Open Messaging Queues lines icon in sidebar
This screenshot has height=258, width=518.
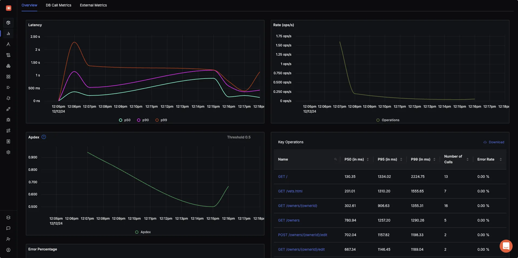tap(8, 87)
